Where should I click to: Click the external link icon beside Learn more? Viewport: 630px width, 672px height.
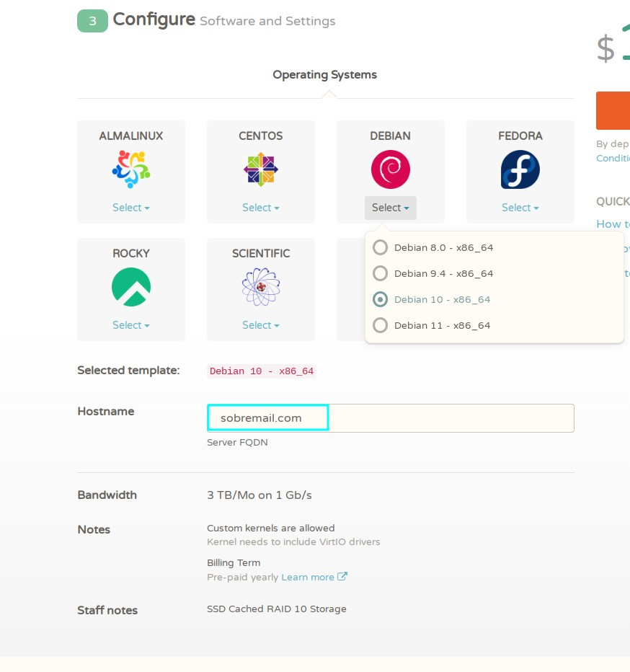click(342, 576)
